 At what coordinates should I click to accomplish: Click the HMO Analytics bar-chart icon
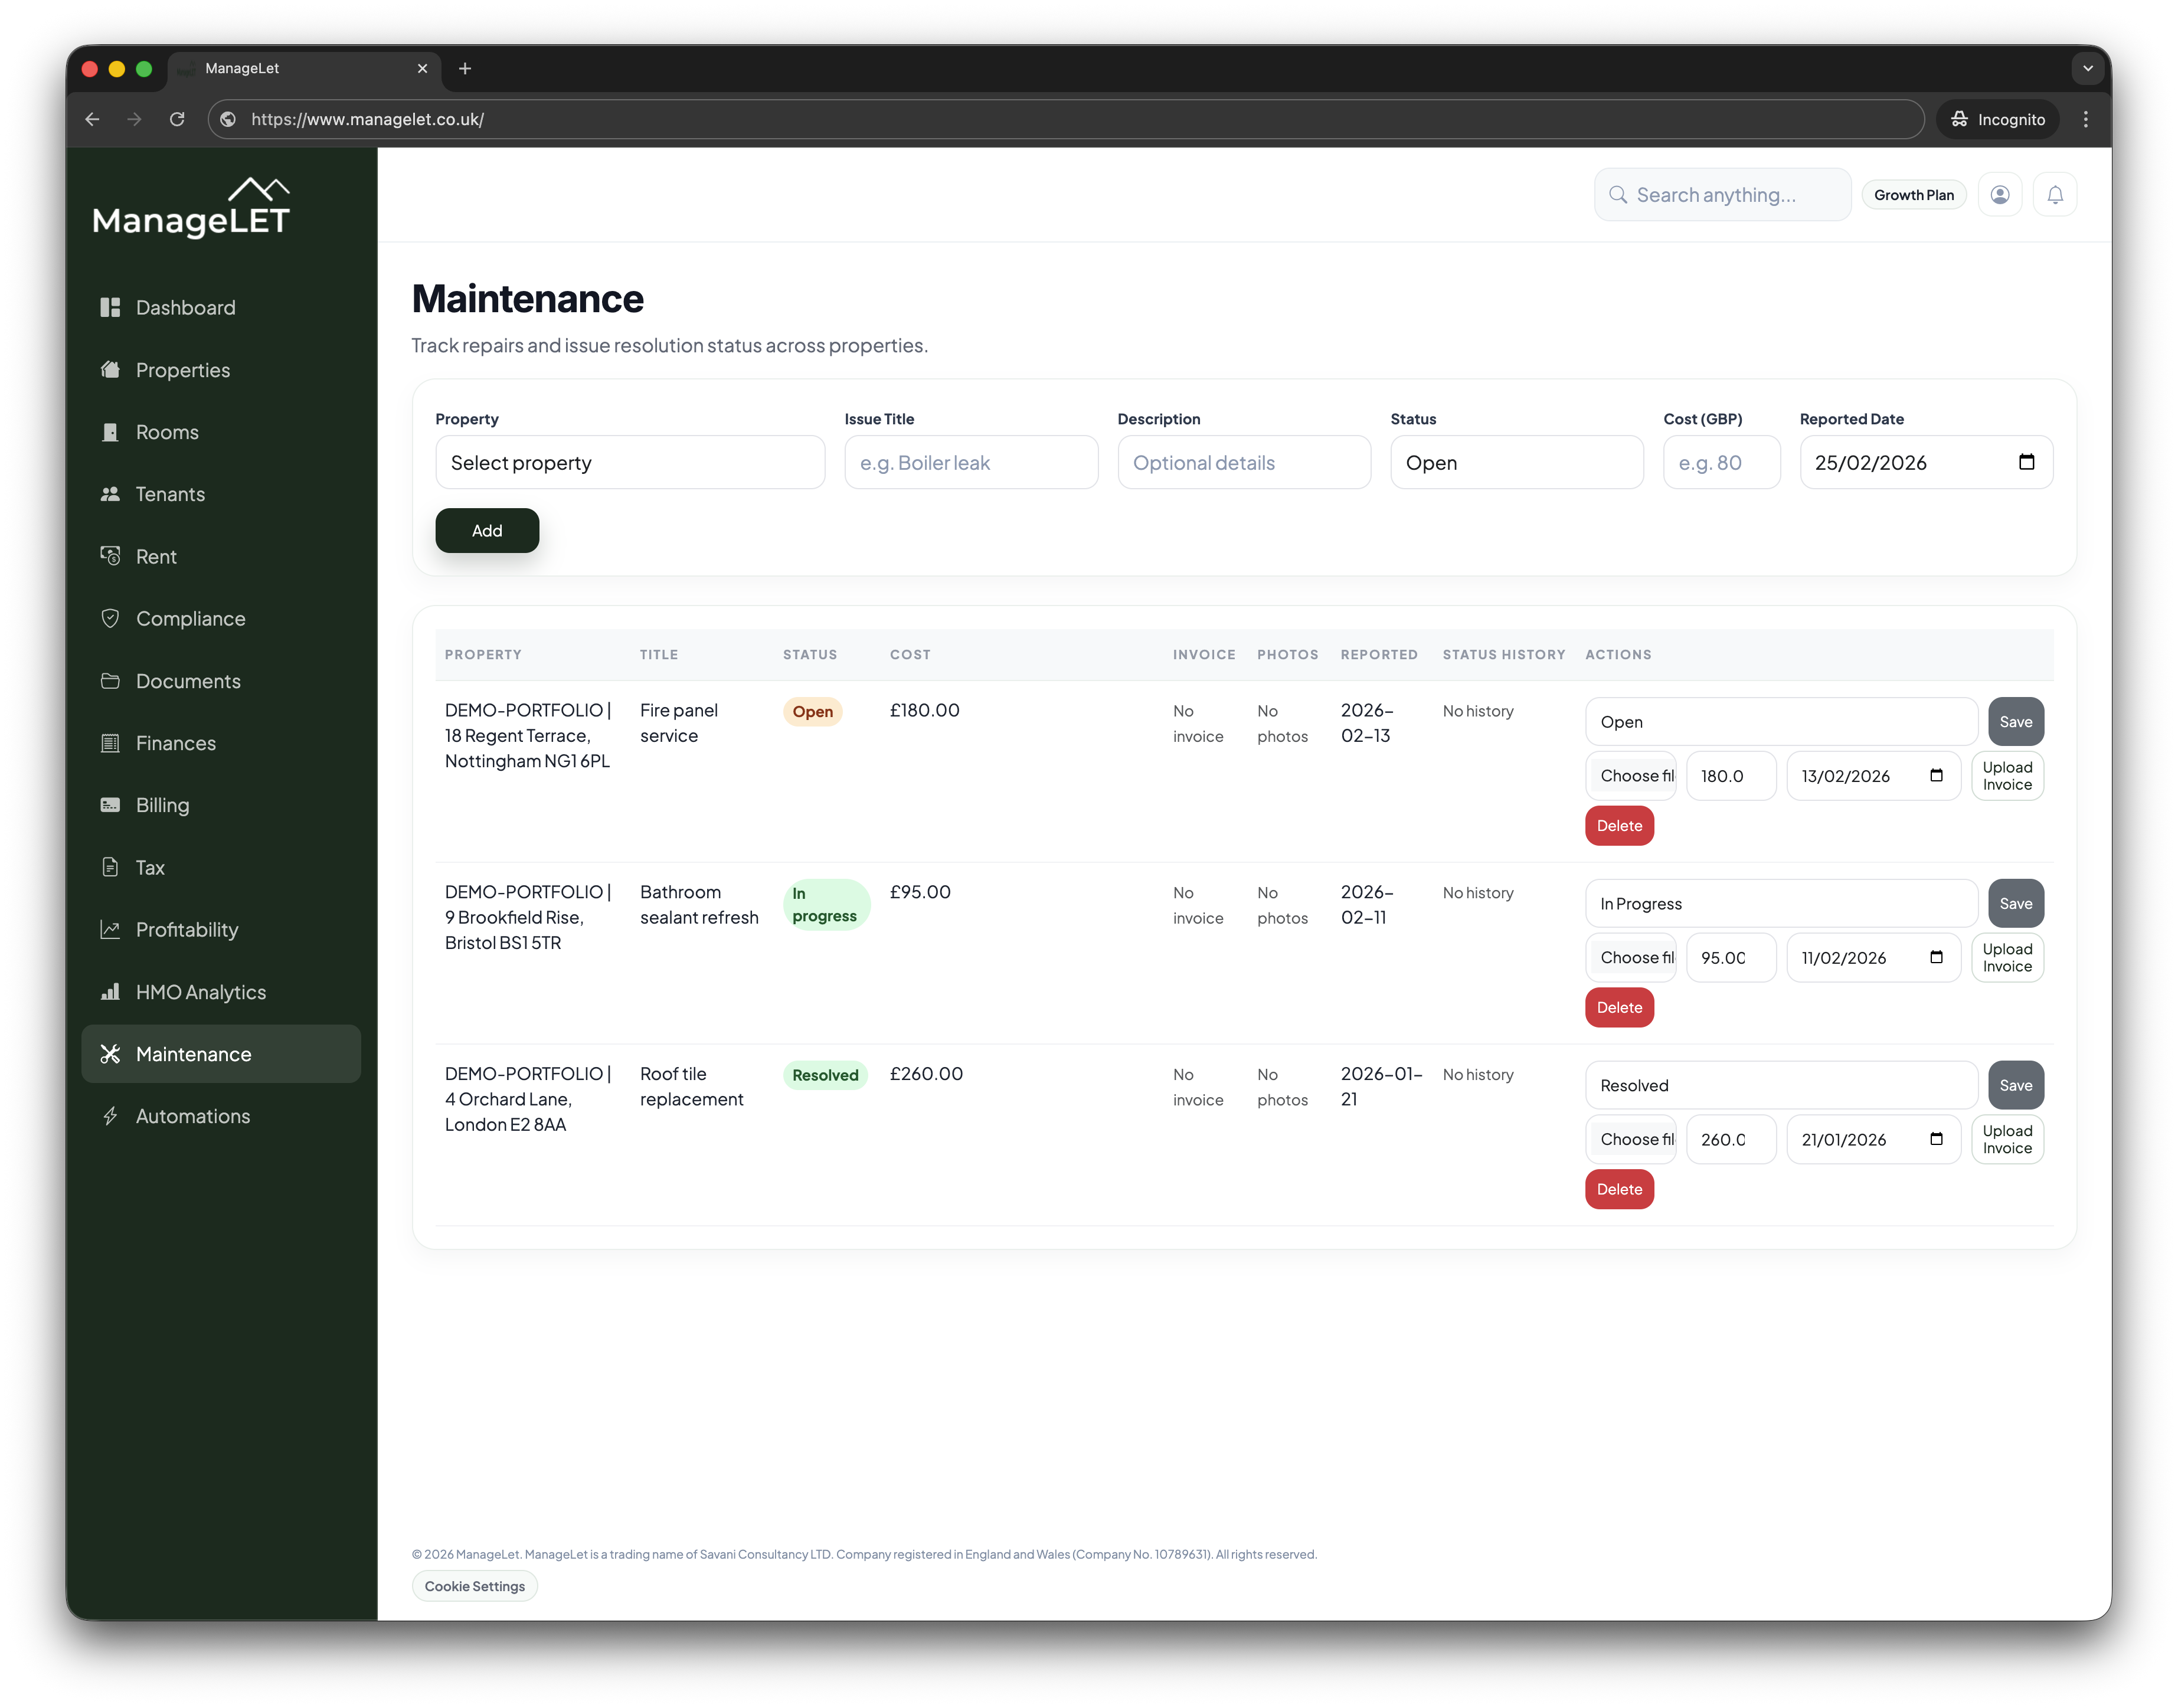(x=111, y=992)
